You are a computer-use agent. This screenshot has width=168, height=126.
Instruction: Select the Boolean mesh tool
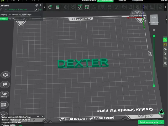145,7
